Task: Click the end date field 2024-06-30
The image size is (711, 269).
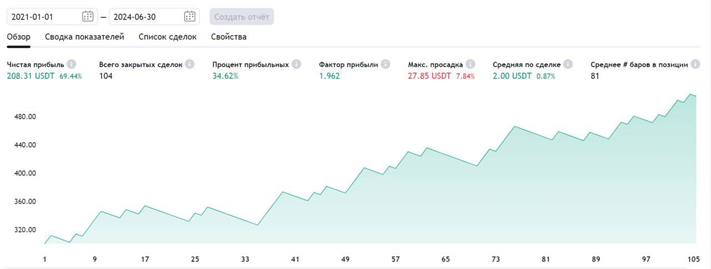Action: [x=154, y=17]
